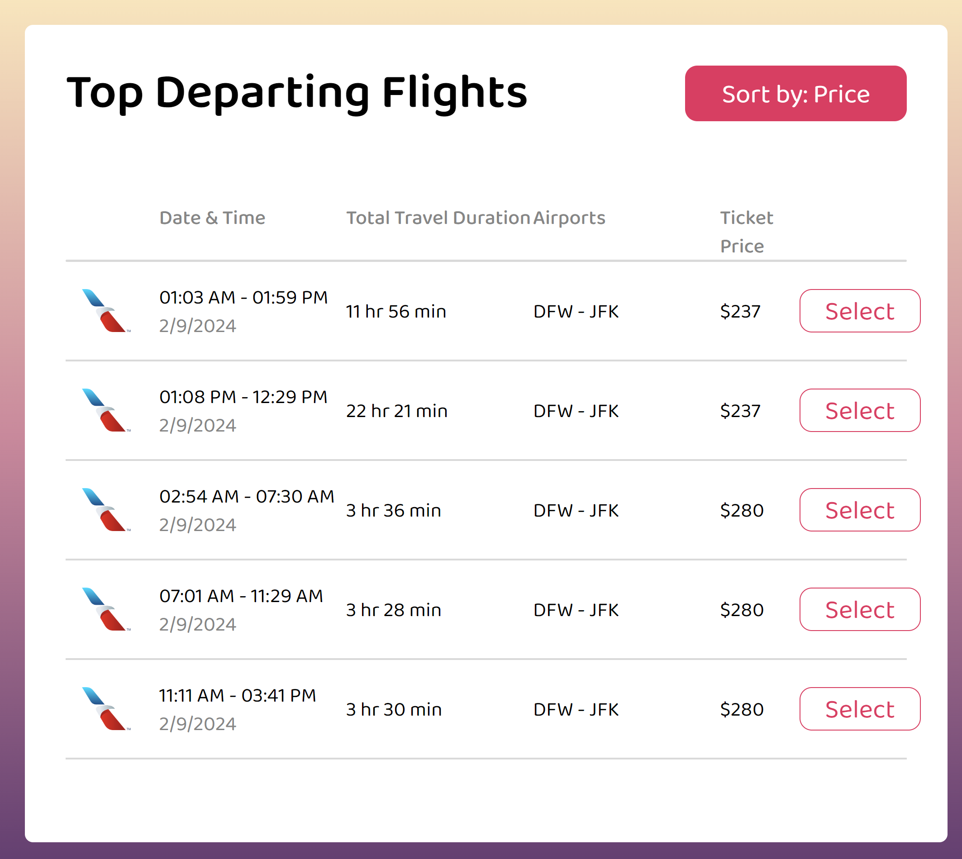This screenshot has width=962, height=859.
Task: Click the airline logo on the 07:01 AM flight
Action: [x=105, y=609]
